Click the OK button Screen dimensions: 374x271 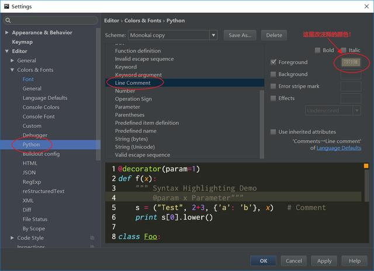pos(264,260)
